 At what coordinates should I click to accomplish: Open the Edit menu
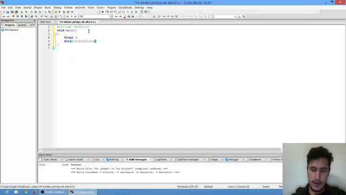tap(10, 8)
